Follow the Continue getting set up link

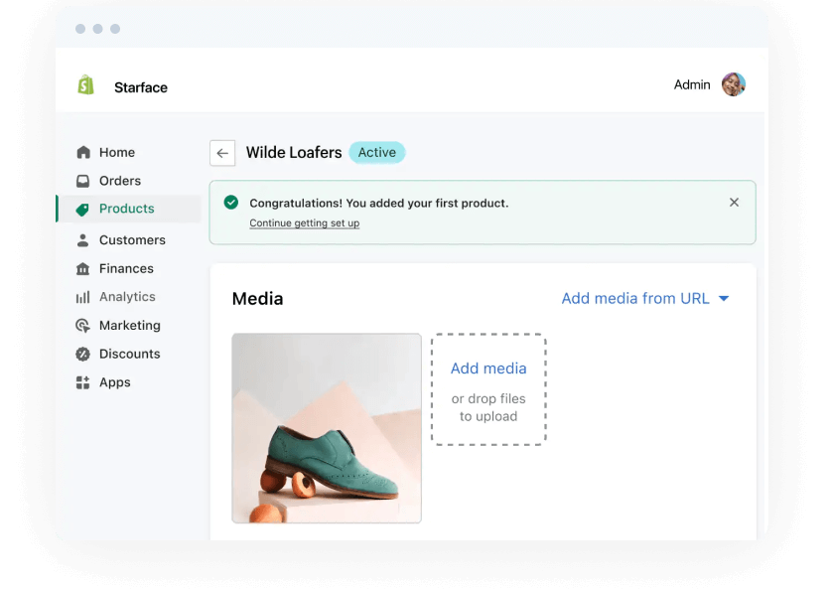click(x=304, y=222)
